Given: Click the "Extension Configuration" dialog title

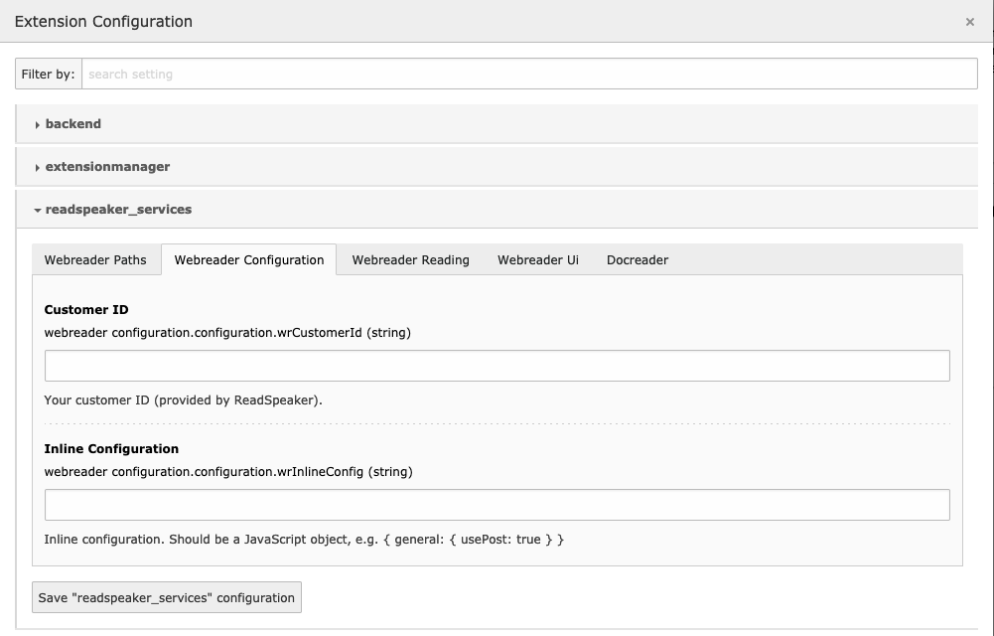Looking at the screenshot, I should 103,22.
